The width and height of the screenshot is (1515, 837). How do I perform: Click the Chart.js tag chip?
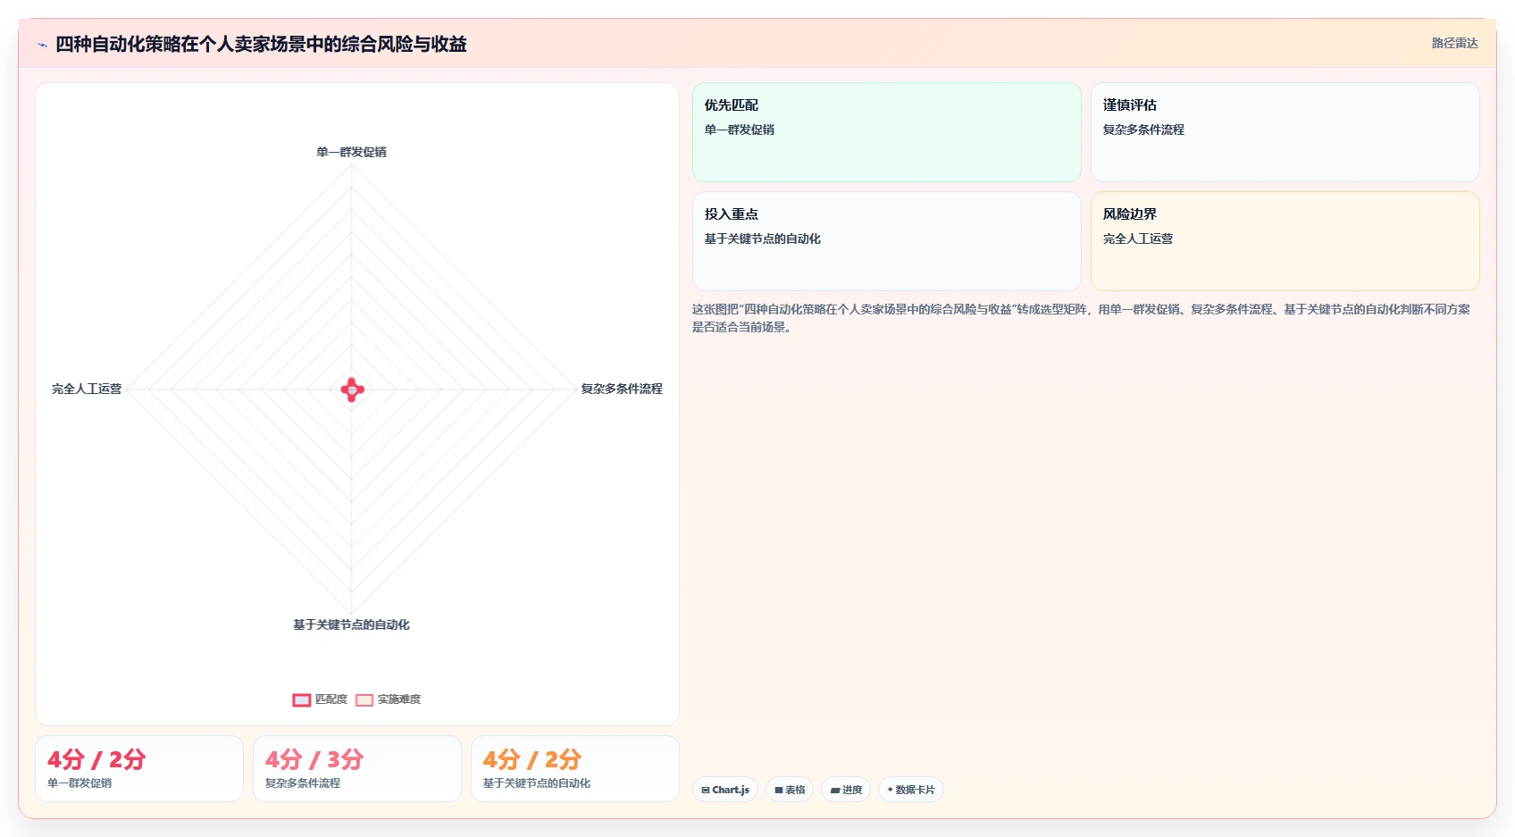(x=725, y=790)
